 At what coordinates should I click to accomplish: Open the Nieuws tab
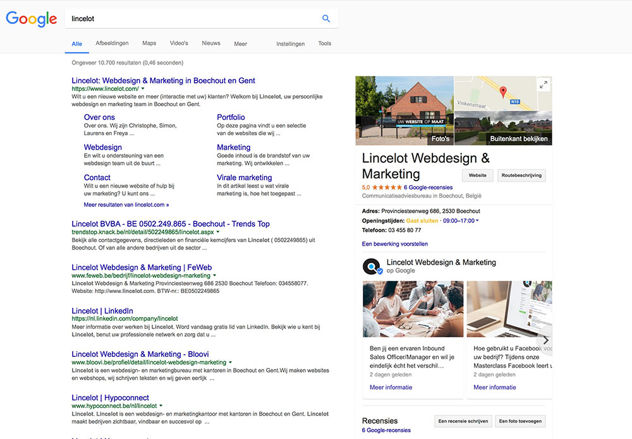(211, 44)
